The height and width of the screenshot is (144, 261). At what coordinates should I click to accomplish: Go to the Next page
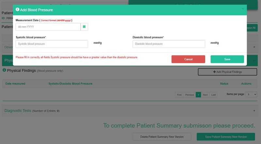tap(205, 95)
